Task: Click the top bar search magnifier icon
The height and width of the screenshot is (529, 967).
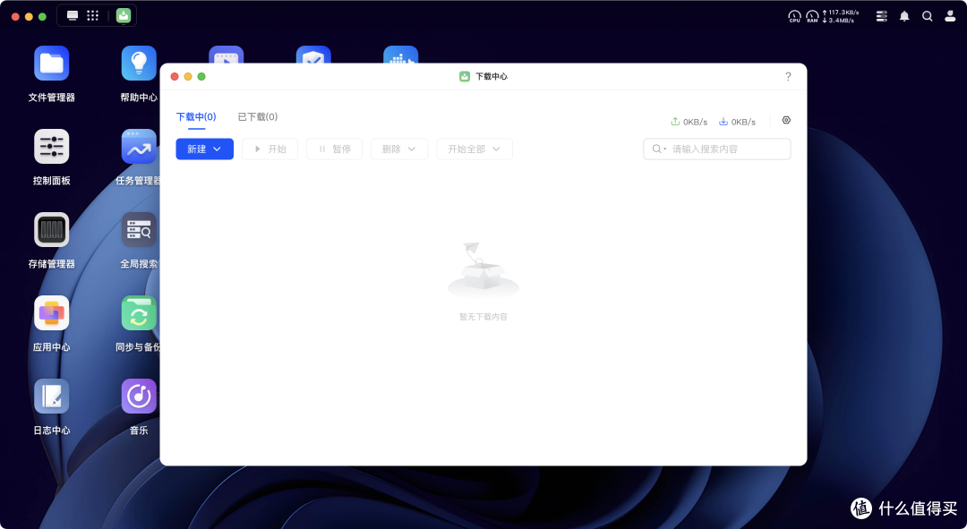Action: tap(927, 17)
